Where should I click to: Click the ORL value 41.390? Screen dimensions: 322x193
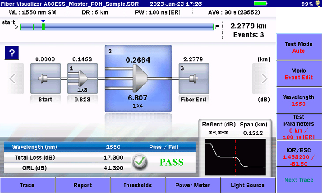click(x=113, y=168)
